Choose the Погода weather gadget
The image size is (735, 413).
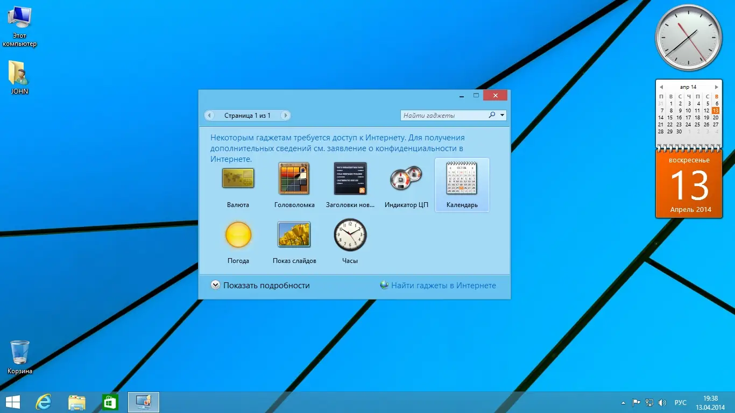(238, 235)
